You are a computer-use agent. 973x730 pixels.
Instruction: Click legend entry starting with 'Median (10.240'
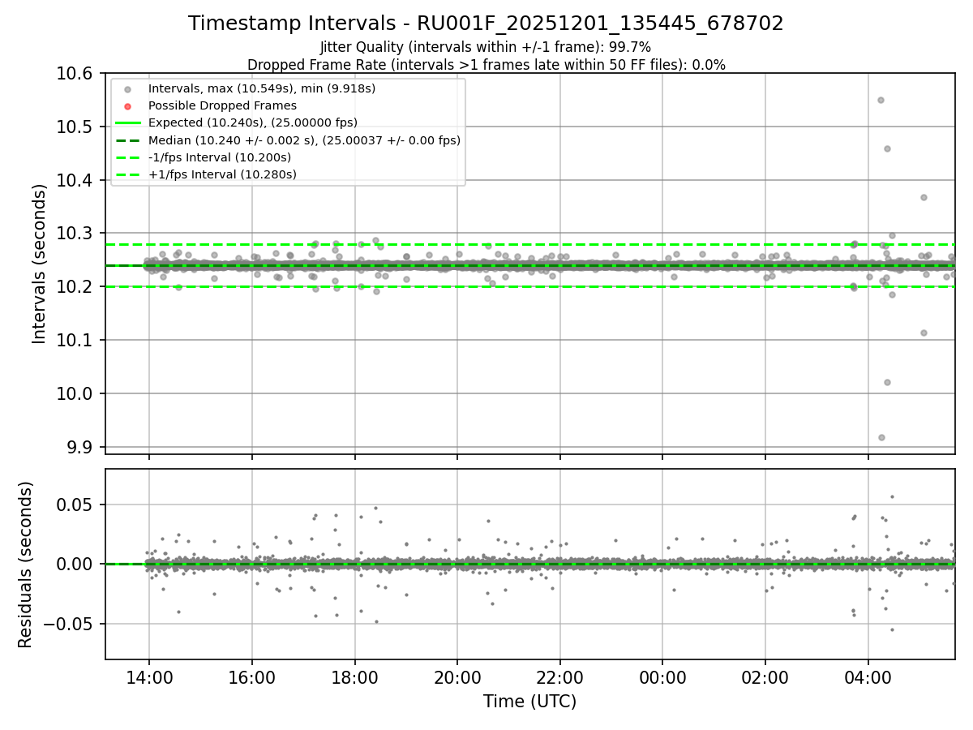tap(304, 140)
